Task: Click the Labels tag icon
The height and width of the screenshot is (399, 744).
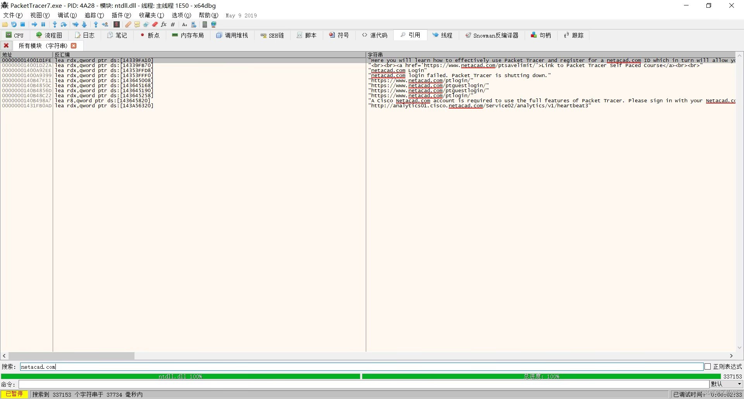Action: pos(146,24)
